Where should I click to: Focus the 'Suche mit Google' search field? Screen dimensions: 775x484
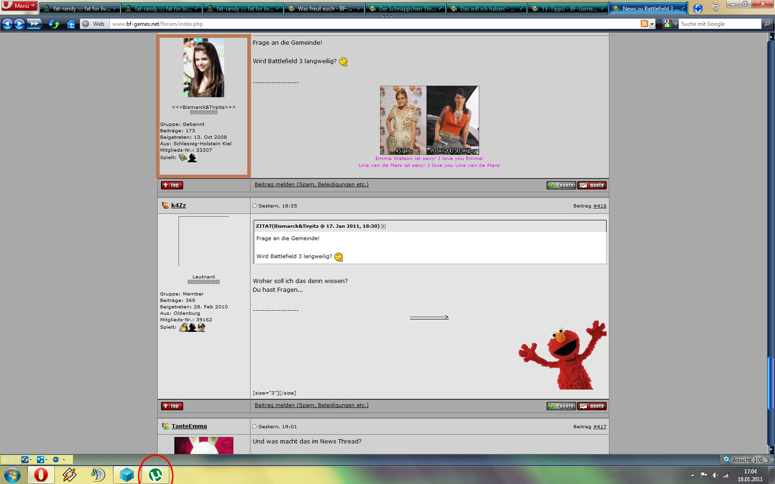[x=720, y=24]
